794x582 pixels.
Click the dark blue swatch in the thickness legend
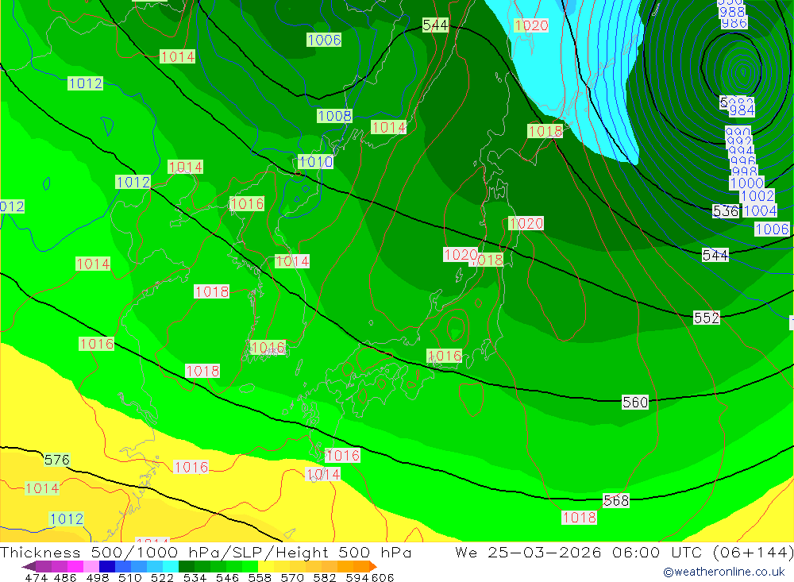pos(107,566)
